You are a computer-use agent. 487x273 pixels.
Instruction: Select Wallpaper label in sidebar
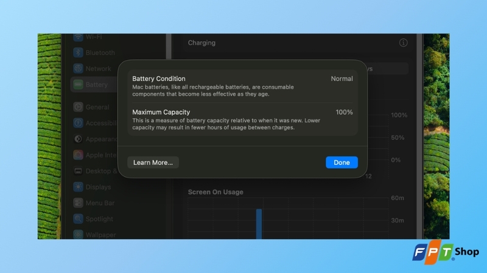click(x=100, y=235)
